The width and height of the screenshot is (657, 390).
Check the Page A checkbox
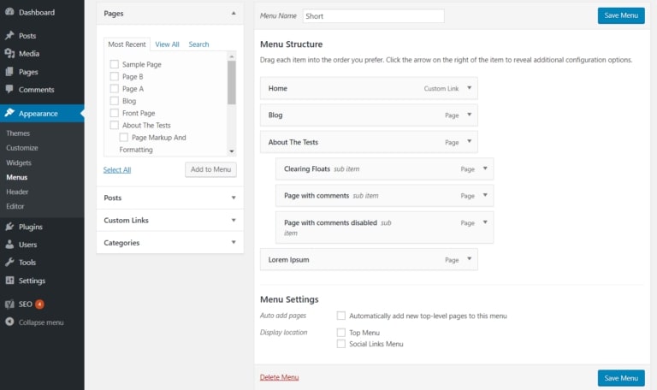[x=114, y=88]
